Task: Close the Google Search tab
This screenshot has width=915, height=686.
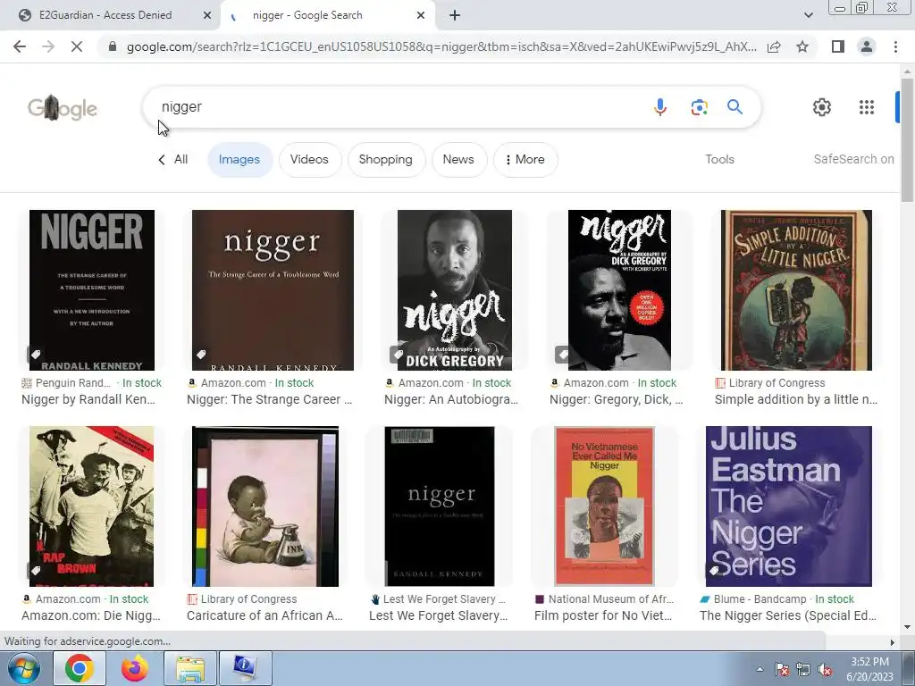Action: pos(421,15)
